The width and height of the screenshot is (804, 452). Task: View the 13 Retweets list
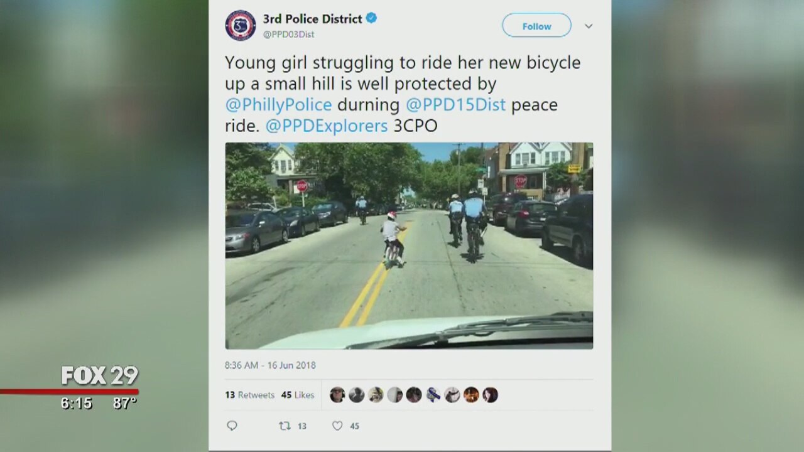tap(249, 395)
